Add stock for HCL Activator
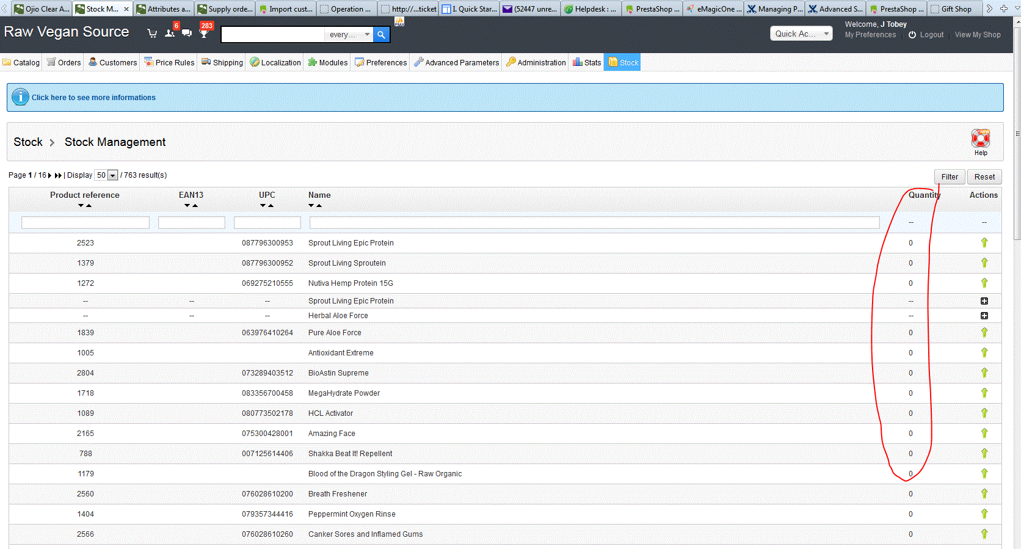 984,413
